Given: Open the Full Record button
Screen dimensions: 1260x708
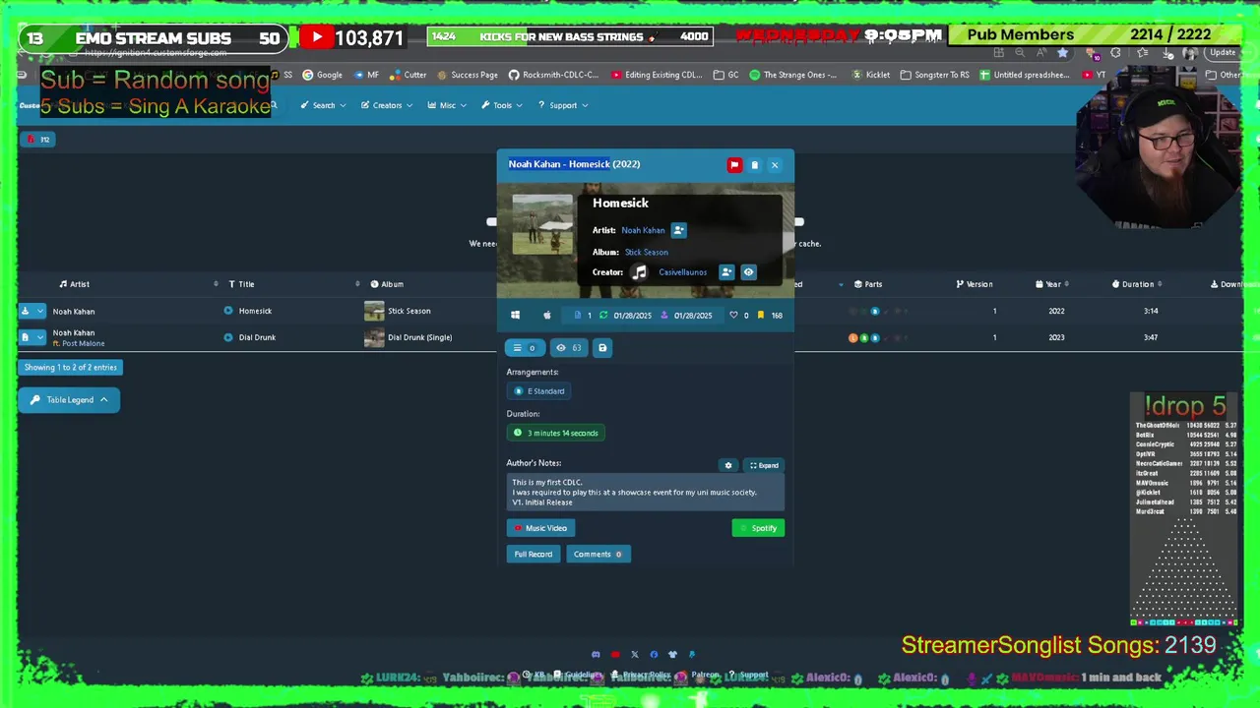Looking at the screenshot, I should [x=534, y=555].
